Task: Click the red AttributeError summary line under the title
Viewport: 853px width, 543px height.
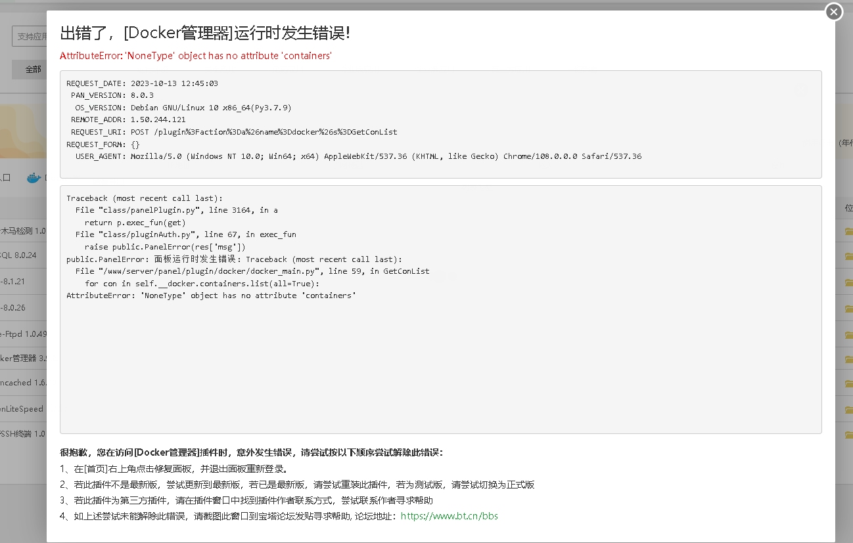Action: pyautogui.click(x=196, y=56)
